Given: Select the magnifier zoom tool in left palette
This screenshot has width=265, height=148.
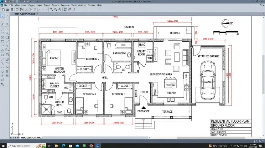Looking at the screenshot, I should click(x=7, y=33).
